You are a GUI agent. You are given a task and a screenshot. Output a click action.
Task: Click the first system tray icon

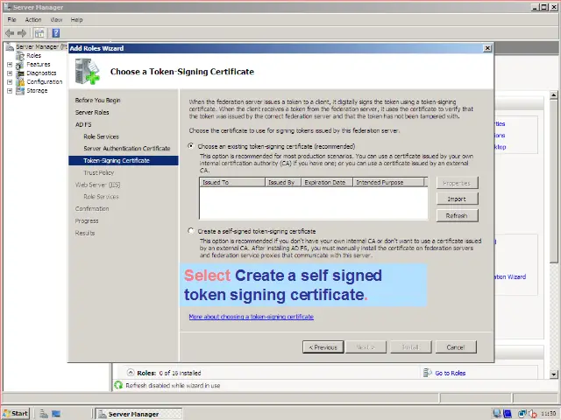tap(497, 414)
